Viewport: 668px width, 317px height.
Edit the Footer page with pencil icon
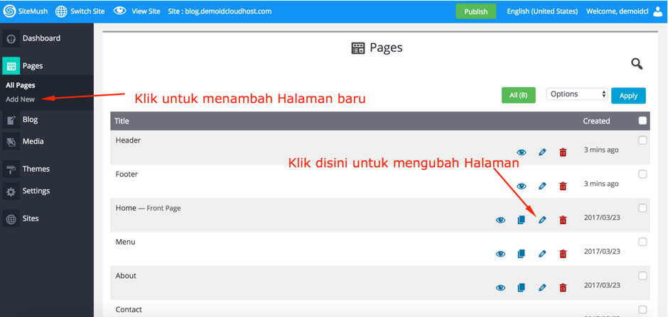coord(542,186)
